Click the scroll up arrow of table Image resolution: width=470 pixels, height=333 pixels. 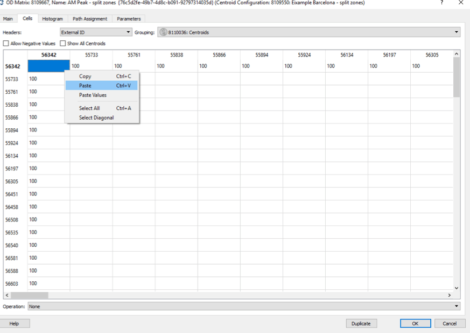click(457, 54)
